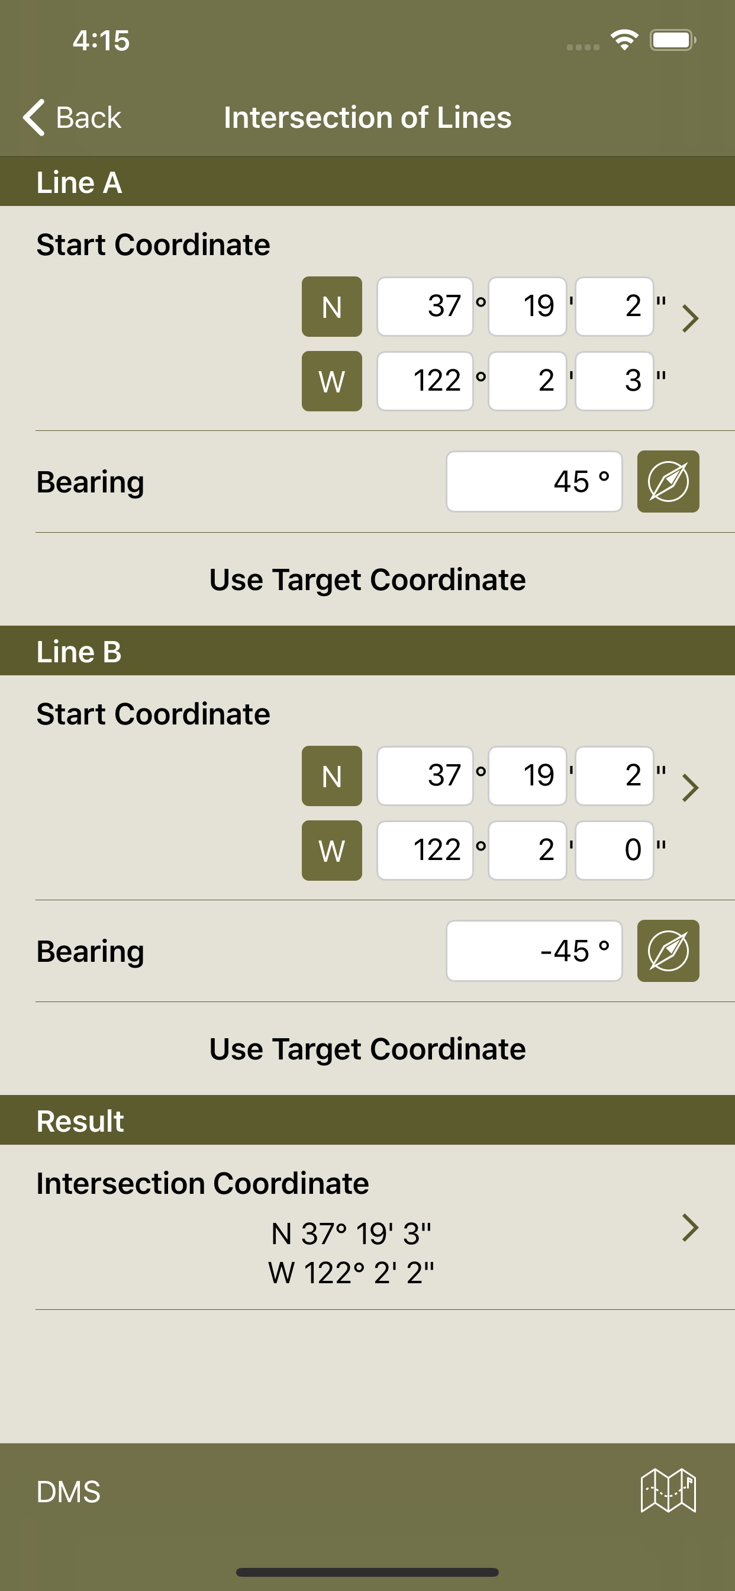Select Line A latitude degrees field 37
Screen dimensions: 735x1591
pos(425,307)
